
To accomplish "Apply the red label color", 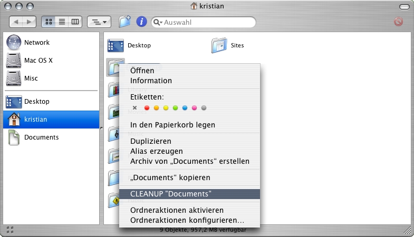I will click(147, 108).
